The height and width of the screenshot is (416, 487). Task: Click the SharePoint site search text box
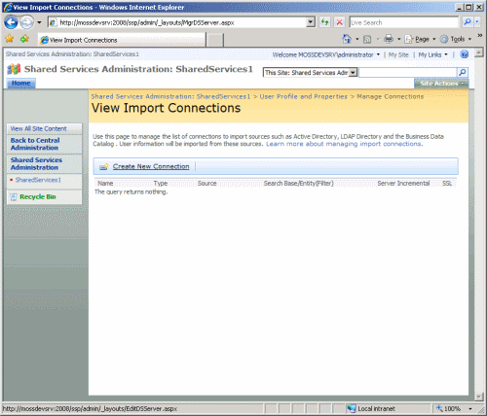point(407,72)
